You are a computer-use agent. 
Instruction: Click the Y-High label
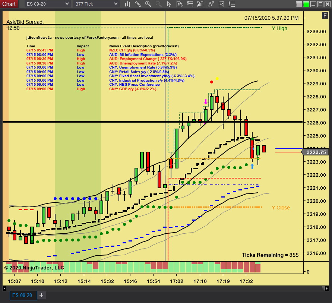(x=279, y=28)
